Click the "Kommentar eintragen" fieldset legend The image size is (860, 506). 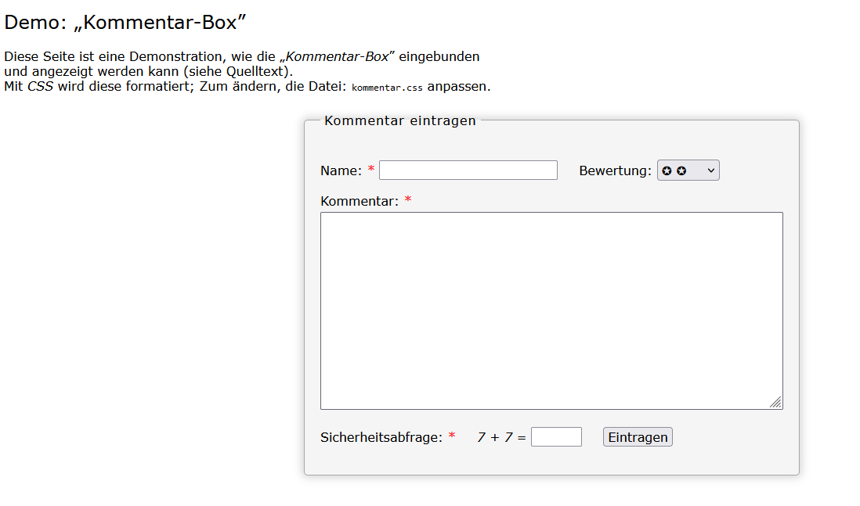coord(399,120)
